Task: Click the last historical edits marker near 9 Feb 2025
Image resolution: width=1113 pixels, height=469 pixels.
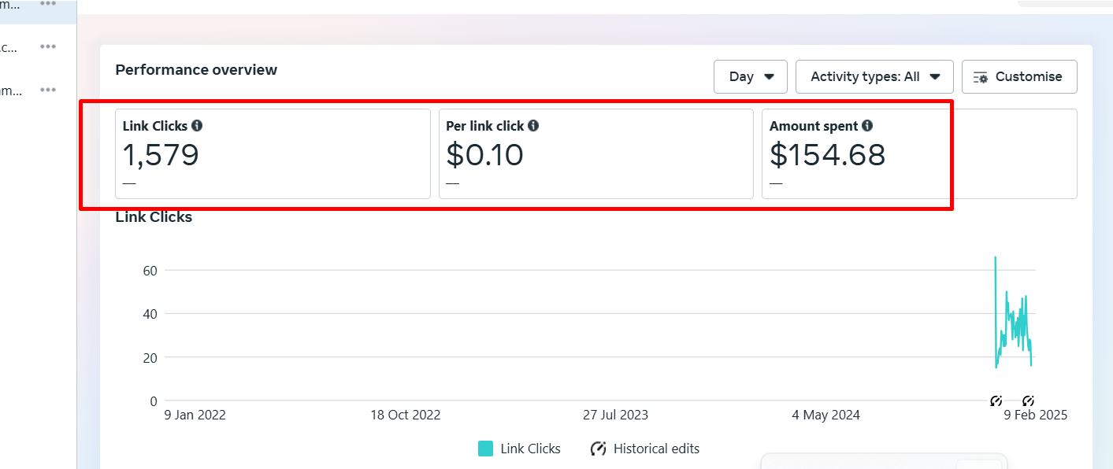Action: click(x=1028, y=401)
